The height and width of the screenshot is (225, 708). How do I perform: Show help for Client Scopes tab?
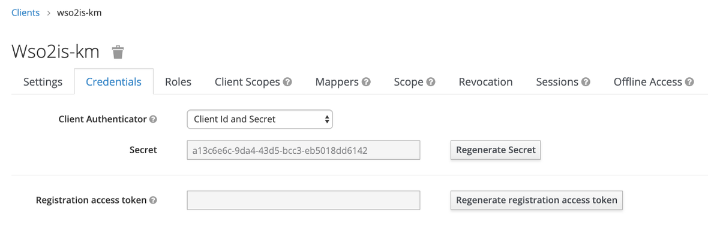tap(287, 82)
